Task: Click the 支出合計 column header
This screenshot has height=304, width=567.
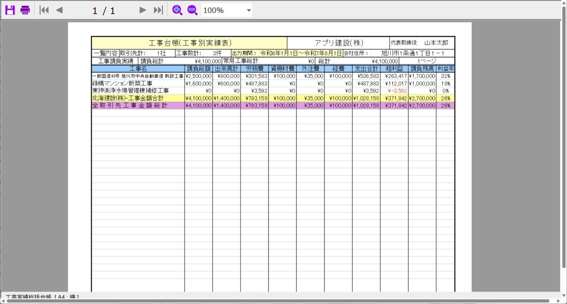Action: tap(366, 69)
